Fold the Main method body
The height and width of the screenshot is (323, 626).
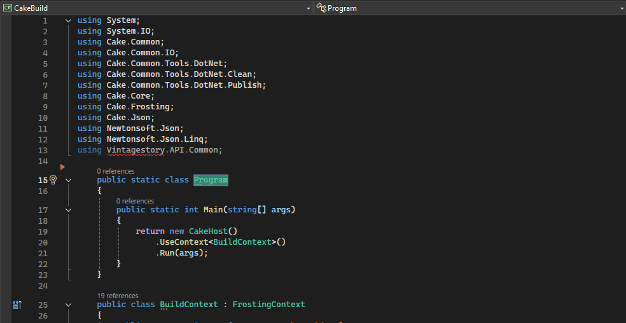(x=68, y=210)
